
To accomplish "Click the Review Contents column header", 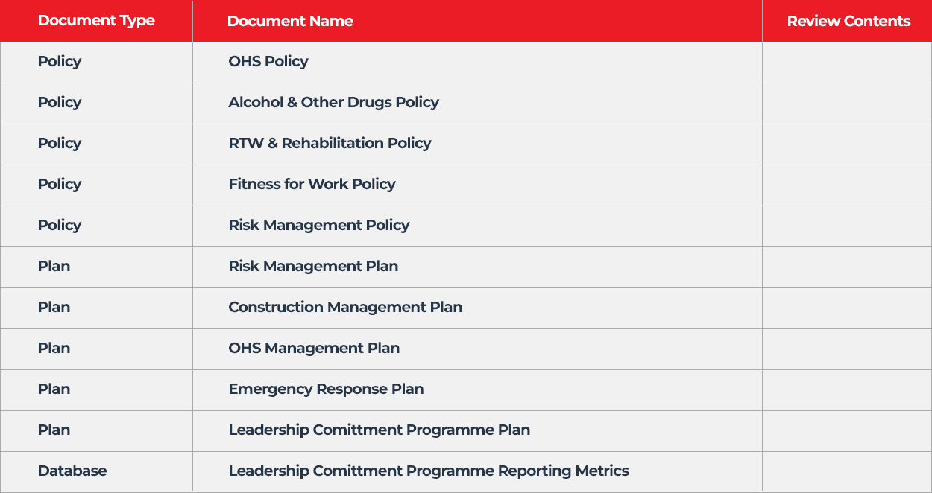I will tap(848, 21).
